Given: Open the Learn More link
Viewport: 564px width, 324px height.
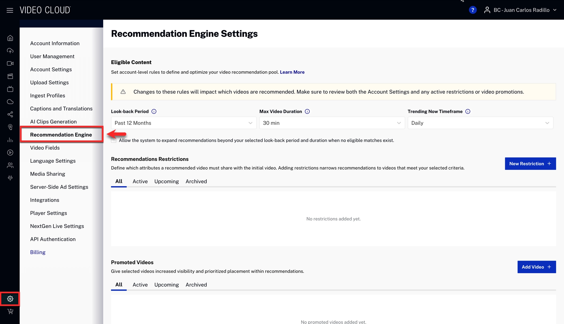Looking at the screenshot, I should [x=292, y=72].
